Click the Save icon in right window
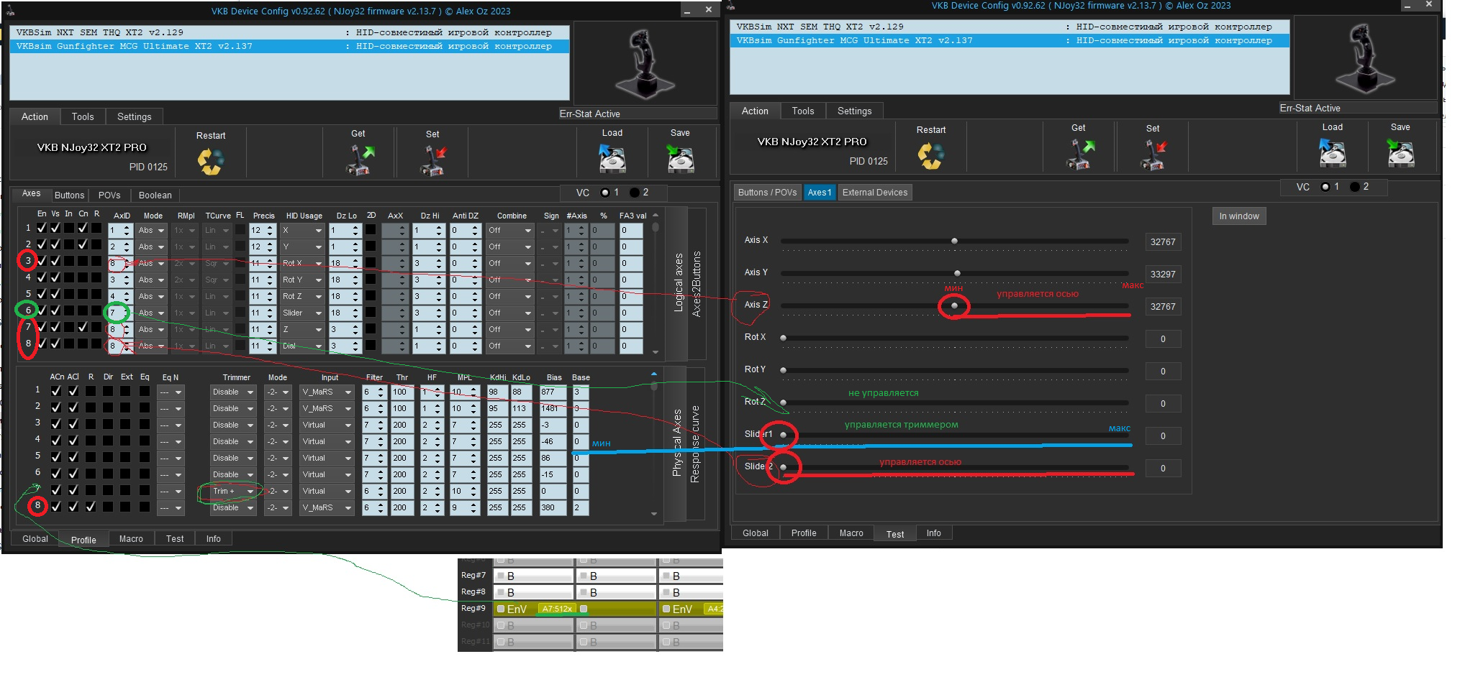Image resolution: width=1460 pixels, height=677 pixels. pyautogui.click(x=1400, y=152)
